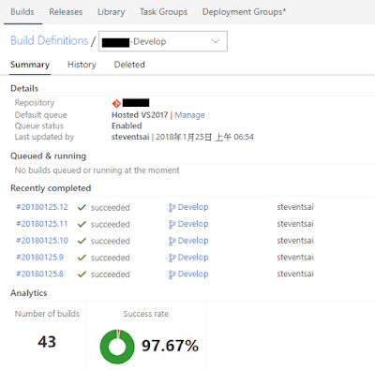Click the 97.67% success rate value
The width and height of the screenshot is (375, 370).
tap(170, 346)
